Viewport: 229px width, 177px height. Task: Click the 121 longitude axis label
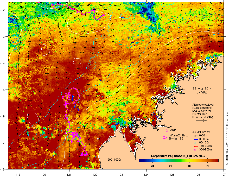(69, 174)
